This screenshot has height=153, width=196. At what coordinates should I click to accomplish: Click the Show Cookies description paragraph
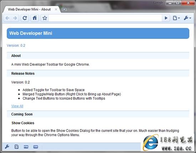(95, 133)
